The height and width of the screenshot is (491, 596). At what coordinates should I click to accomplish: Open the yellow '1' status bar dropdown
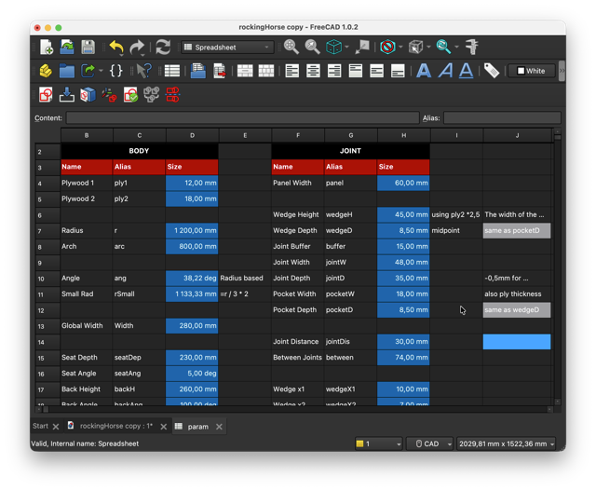point(379,443)
